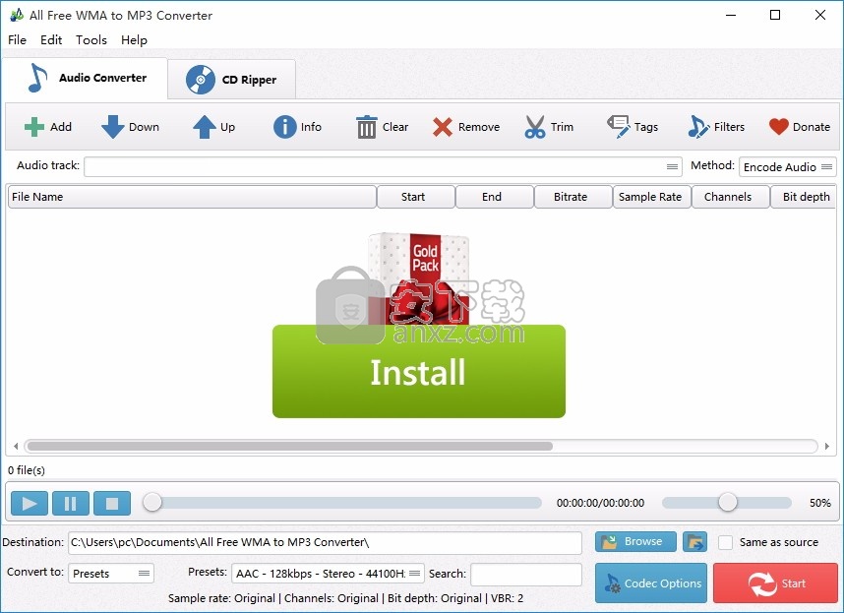
Task: Sort by File Name column header
Action: click(192, 197)
